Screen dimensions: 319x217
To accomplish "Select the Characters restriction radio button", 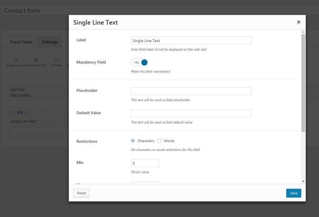I will coord(133,141).
